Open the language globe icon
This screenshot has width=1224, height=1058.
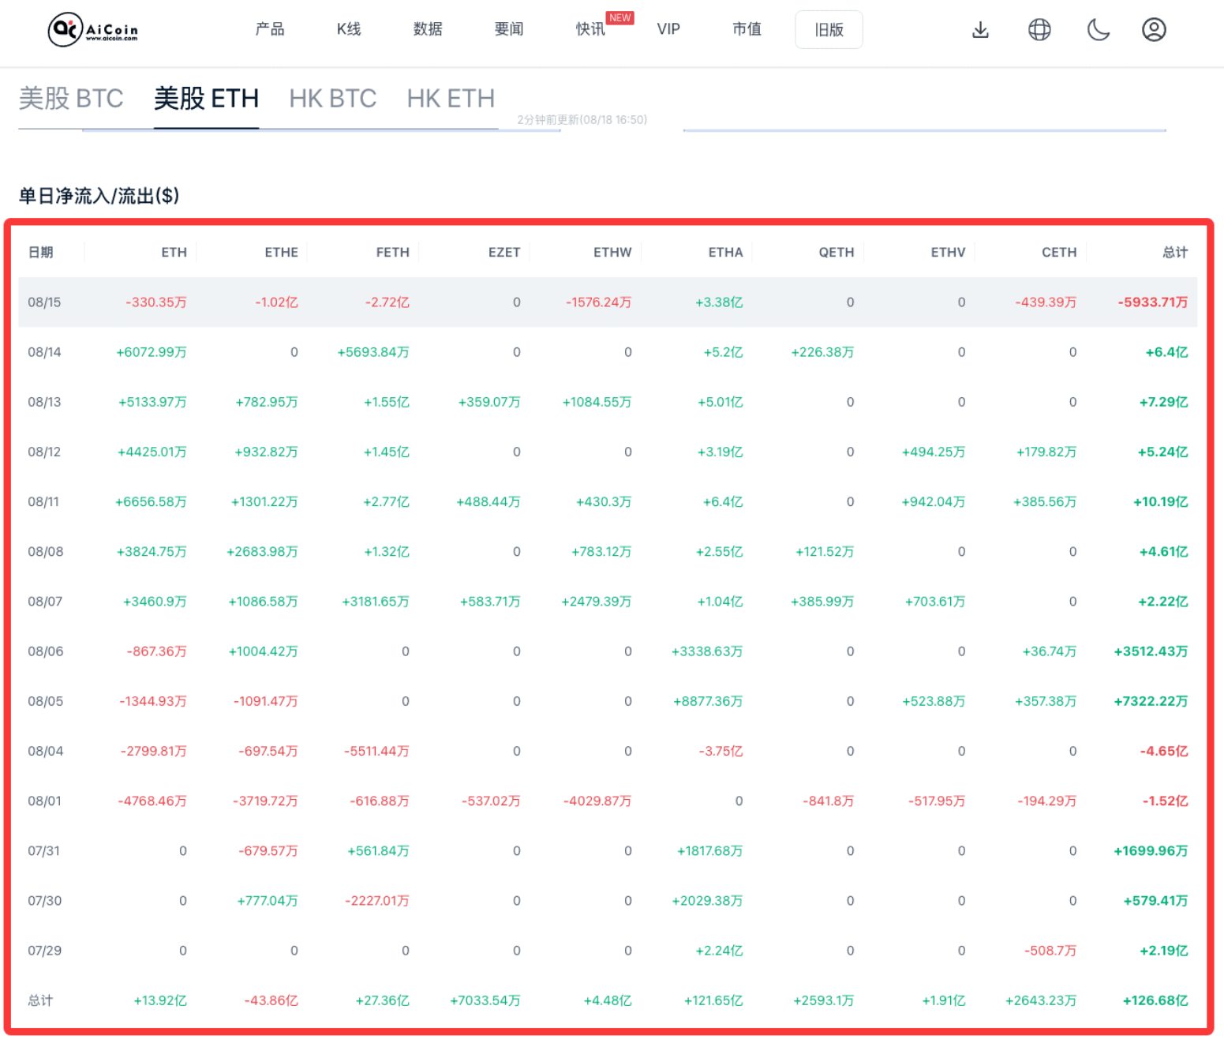coord(1039,30)
